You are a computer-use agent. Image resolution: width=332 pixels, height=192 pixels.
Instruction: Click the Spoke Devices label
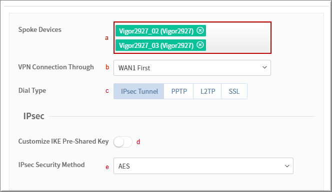point(40,29)
